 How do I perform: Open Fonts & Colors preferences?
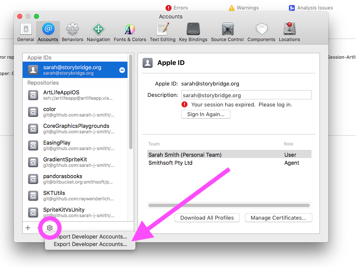[x=130, y=32]
